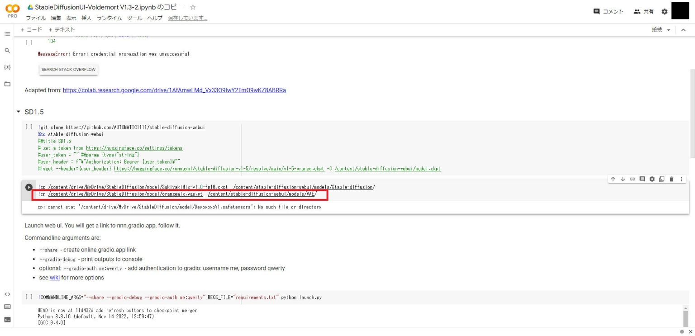Image resolution: width=695 pixels, height=336 pixels.
Task: Move the selected cell up
Action: pyautogui.click(x=613, y=179)
